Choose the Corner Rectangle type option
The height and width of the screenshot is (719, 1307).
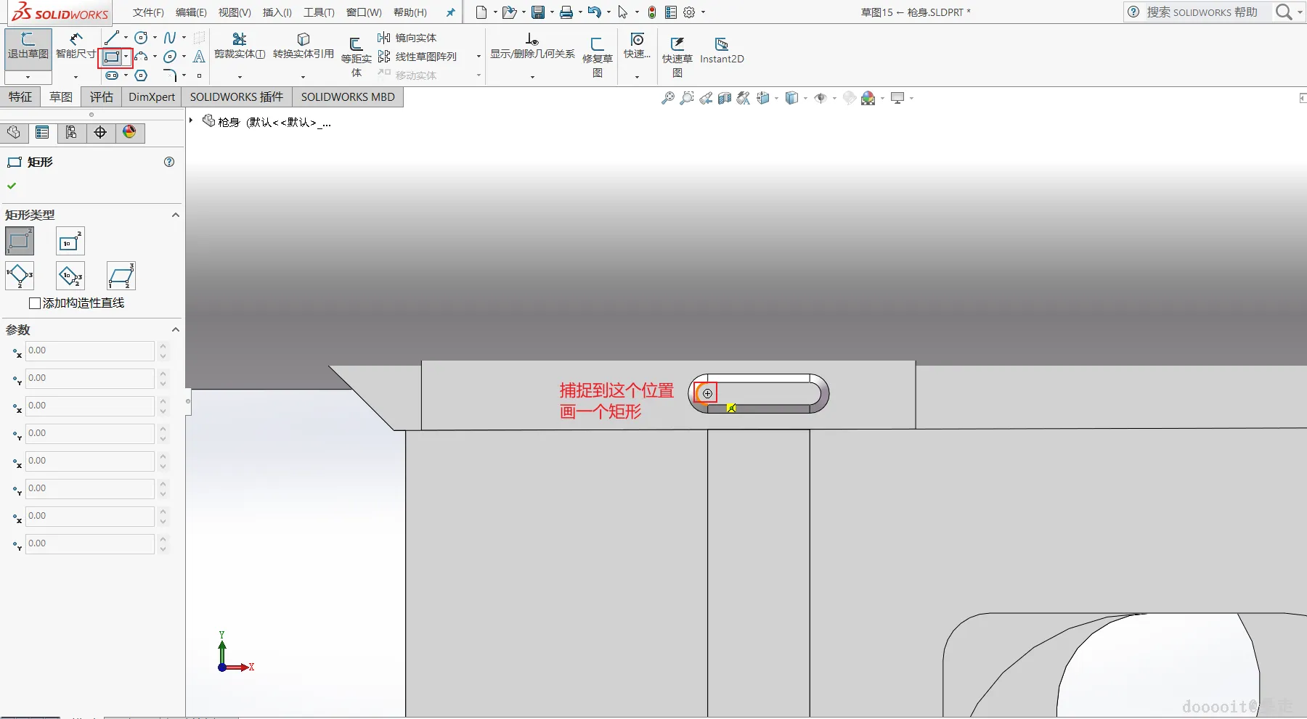(20, 241)
